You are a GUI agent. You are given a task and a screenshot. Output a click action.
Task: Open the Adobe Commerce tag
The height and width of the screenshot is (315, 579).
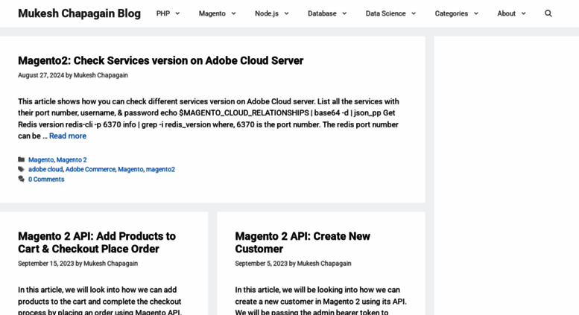90,169
